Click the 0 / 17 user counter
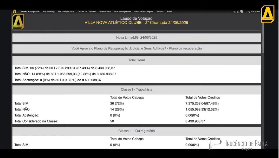The height and width of the screenshot is (158, 279). pos(236,12)
